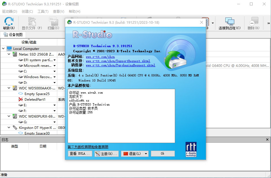Click the drive C: volume icon

(x=21, y=71)
